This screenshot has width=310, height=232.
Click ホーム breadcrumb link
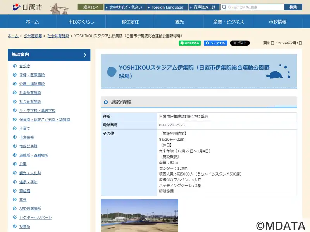(13, 36)
